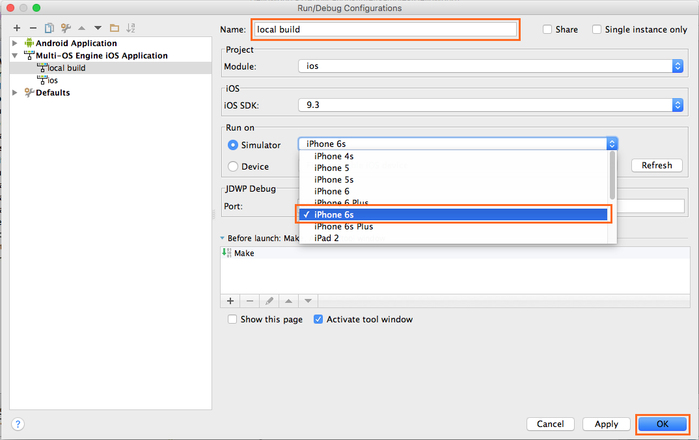The height and width of the screenshot is (440, 699).
Task: Select the Make entry in launch list
Action: (455, 253)
